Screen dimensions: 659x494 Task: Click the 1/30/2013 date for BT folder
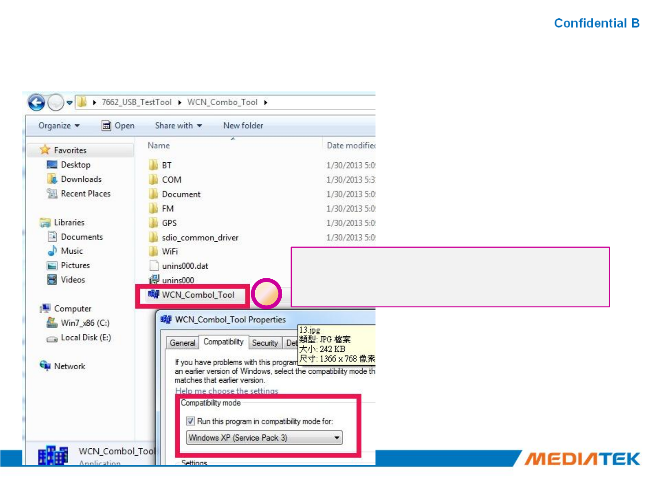pos(351,165)
